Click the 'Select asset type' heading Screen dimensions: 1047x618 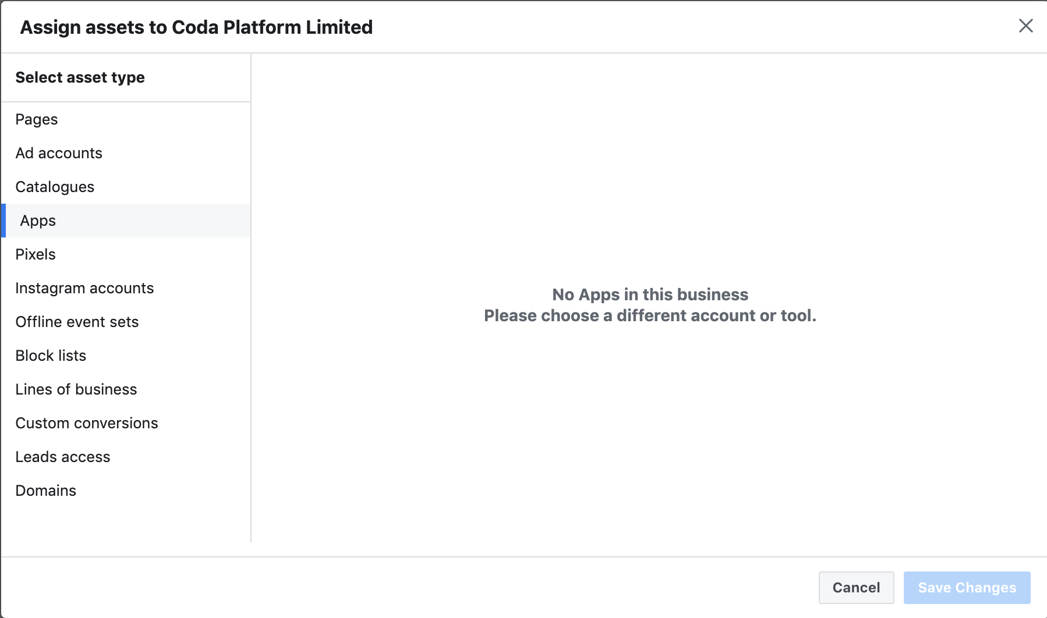(80, 77)
